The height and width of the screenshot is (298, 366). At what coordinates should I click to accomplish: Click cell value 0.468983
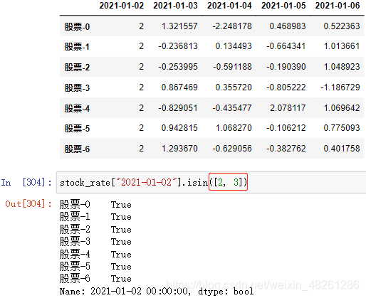point(288,26)
